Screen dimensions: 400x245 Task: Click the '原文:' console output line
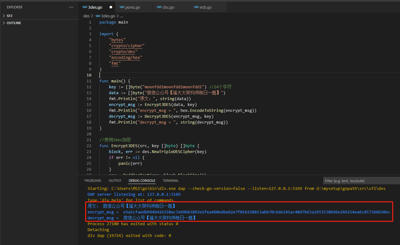click(132, 206)
